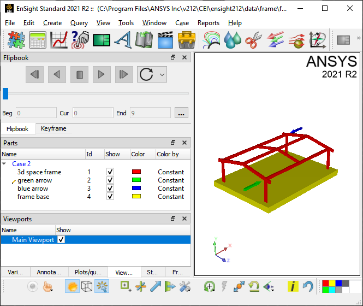The image size is (363, 306).
Task: Click the fit-to-view joints icon
Action: click(x=239, y=286)
